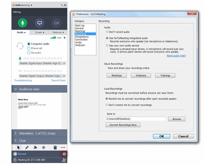Select the highlighter drawing tool

[x=35, y=148]
